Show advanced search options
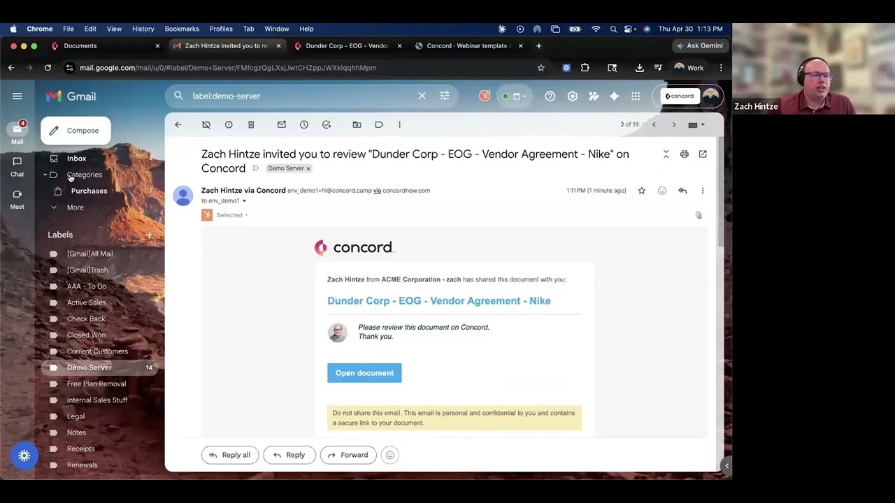This screenshot has height=503, width=895. [x=444, y=96]
